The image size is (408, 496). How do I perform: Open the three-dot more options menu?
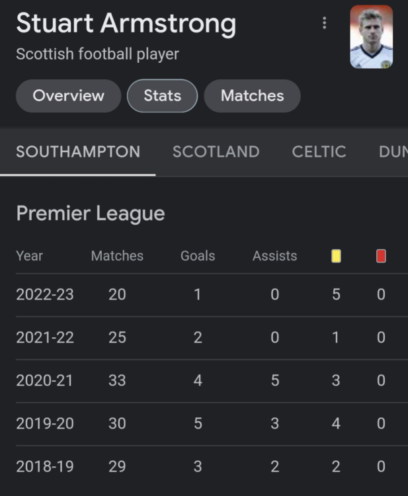tap(324, 23)
